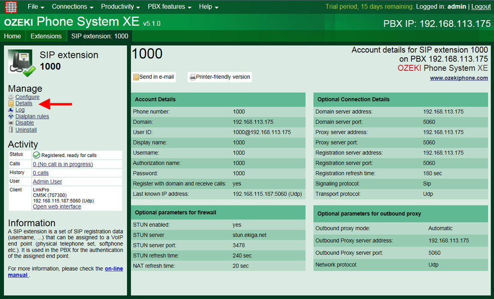Visit www.ozekiphone.com link
The image size is (494, 299).
[x=459, y=78]
